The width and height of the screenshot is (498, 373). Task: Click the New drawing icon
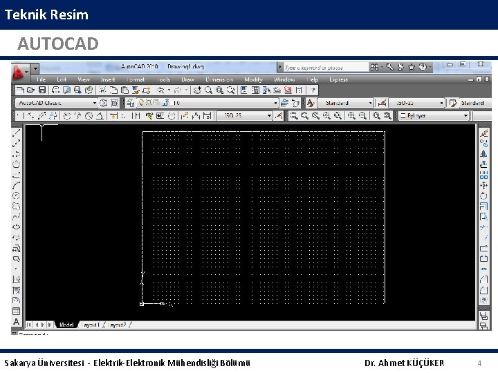20,90
